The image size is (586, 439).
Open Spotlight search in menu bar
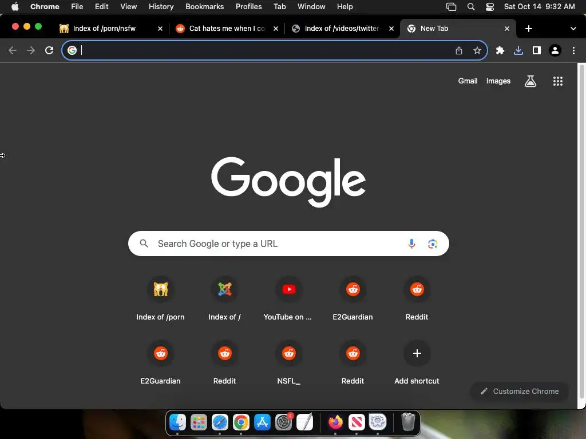tap(471, 7)
